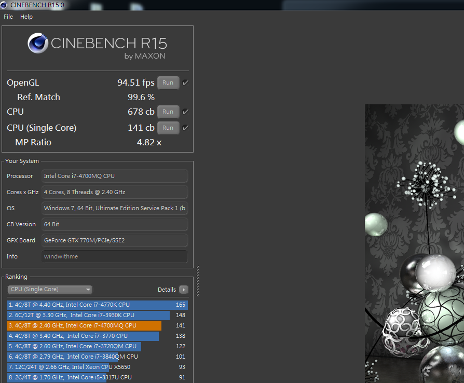Viewport: 464px width, 383px height.
Task: Toggle the CPU test checkmark
Action: point(185,112)
